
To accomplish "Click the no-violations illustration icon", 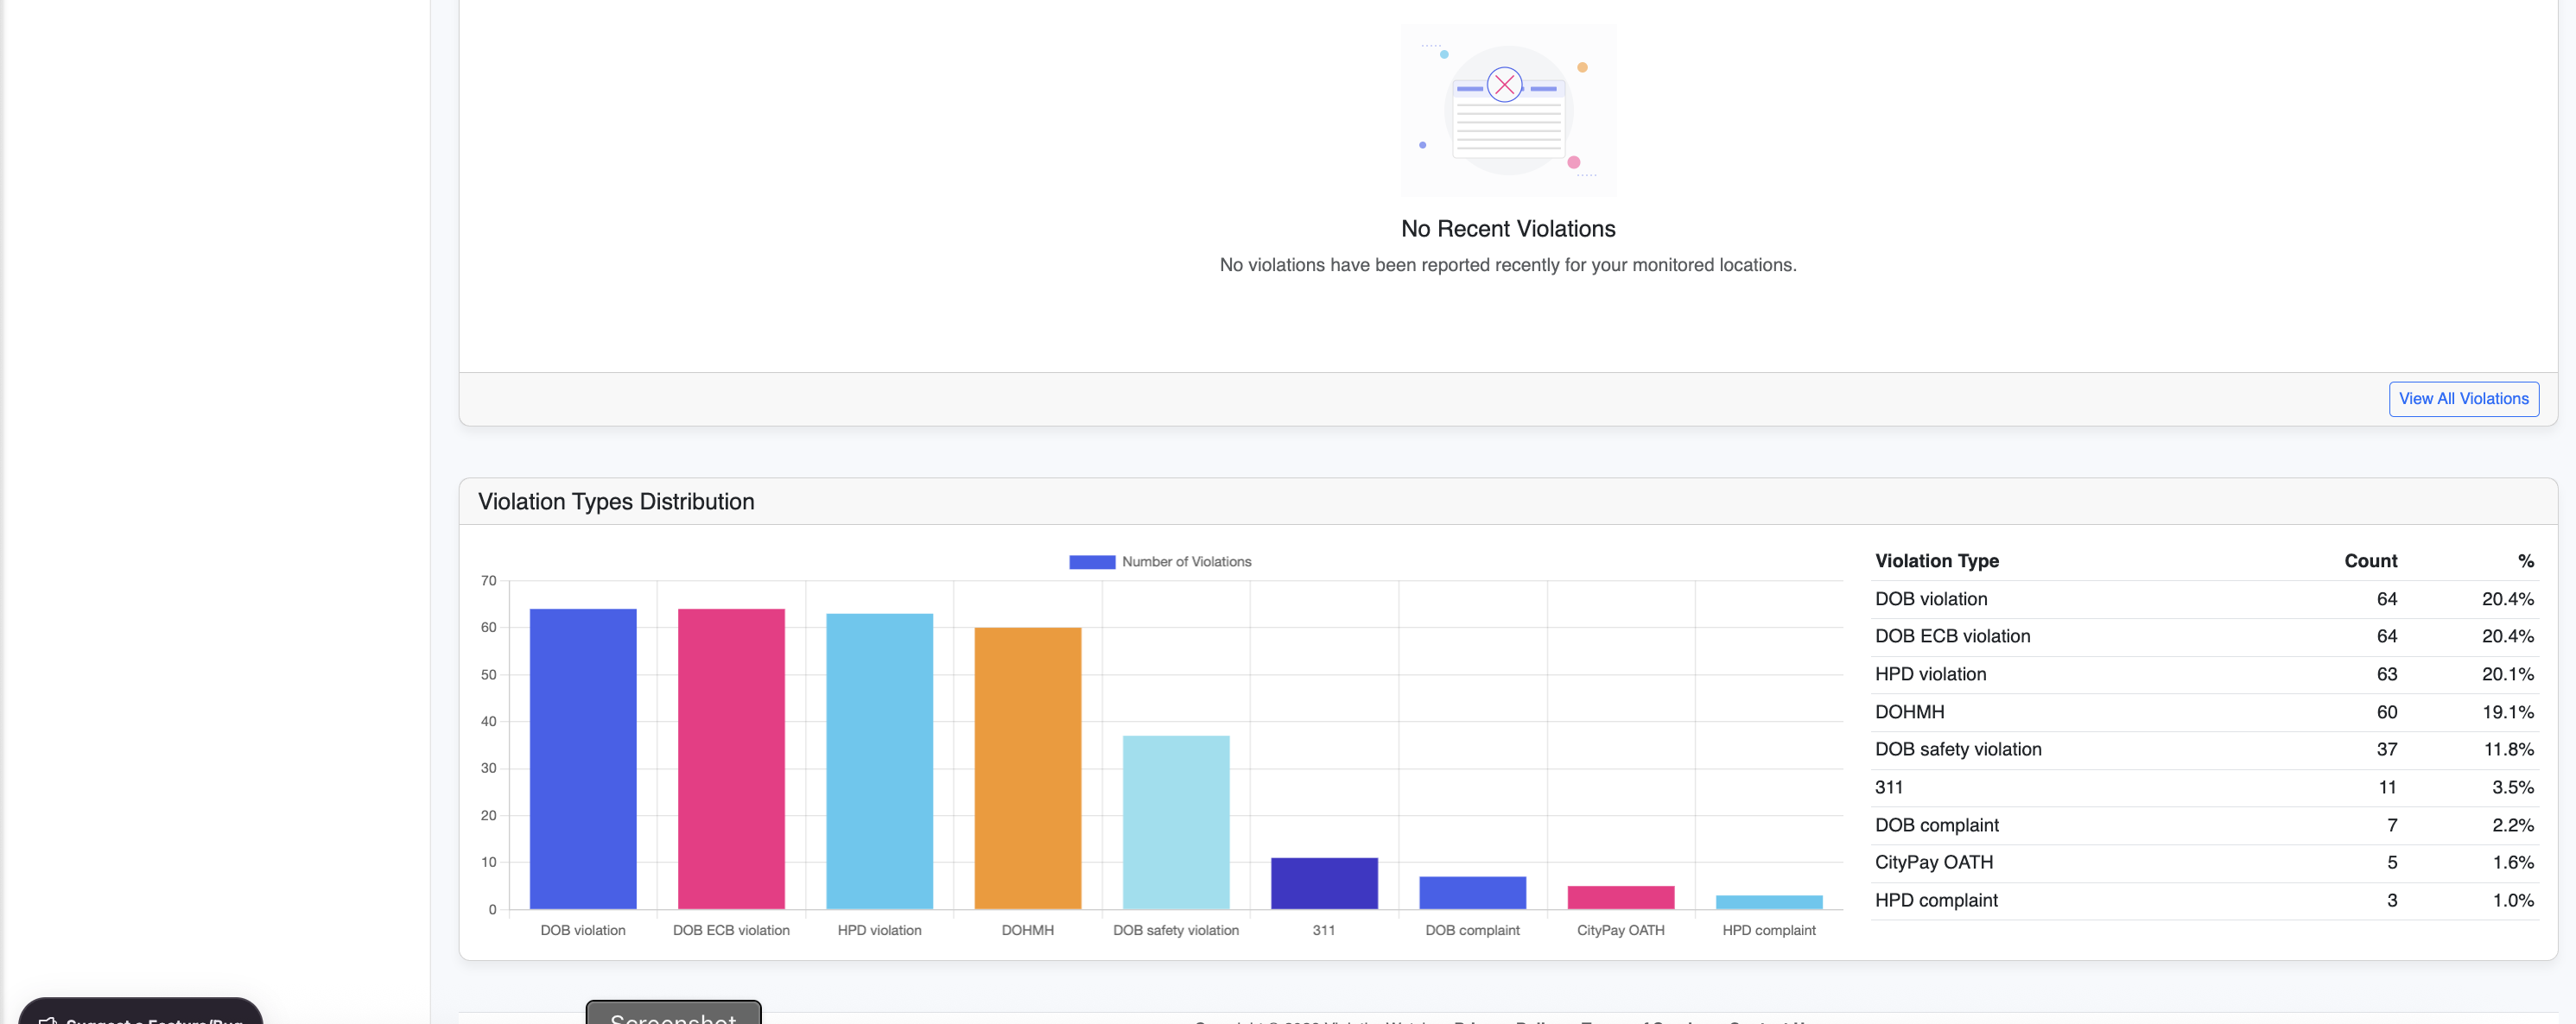I will tap(1507, 110).
